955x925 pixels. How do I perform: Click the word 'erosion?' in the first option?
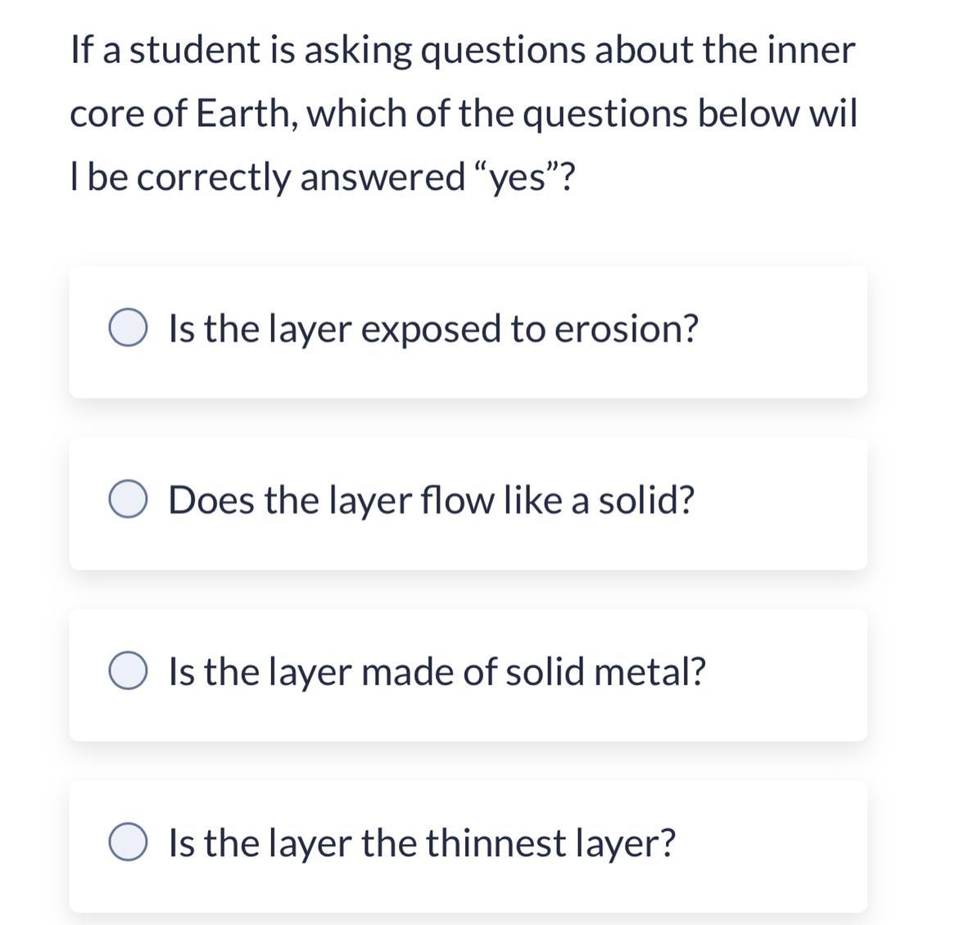click(627, 329)
